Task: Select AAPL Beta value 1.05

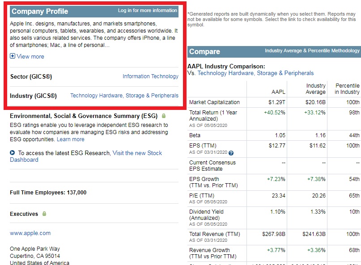Action: [280, 135]
